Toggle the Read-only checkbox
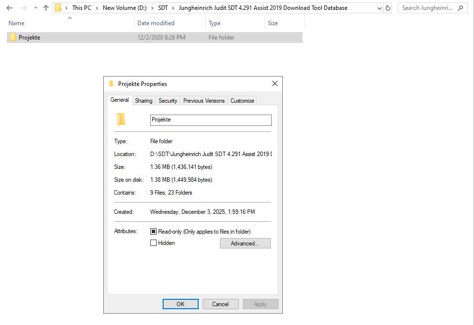The height and width of the screenshot is (325, 474). [154, 232]
